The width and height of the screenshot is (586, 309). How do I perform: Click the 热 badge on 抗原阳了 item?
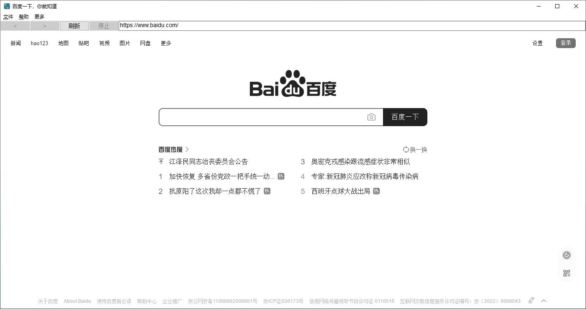(267, 191)
